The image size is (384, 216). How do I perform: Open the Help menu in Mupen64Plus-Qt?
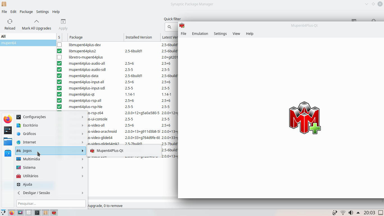[250, 33]
